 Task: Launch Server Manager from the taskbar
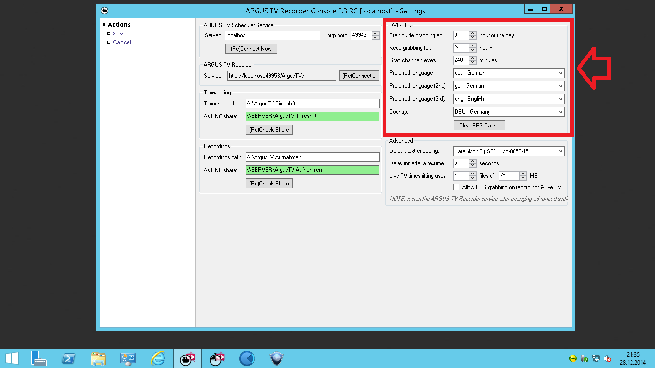(38, 358)
